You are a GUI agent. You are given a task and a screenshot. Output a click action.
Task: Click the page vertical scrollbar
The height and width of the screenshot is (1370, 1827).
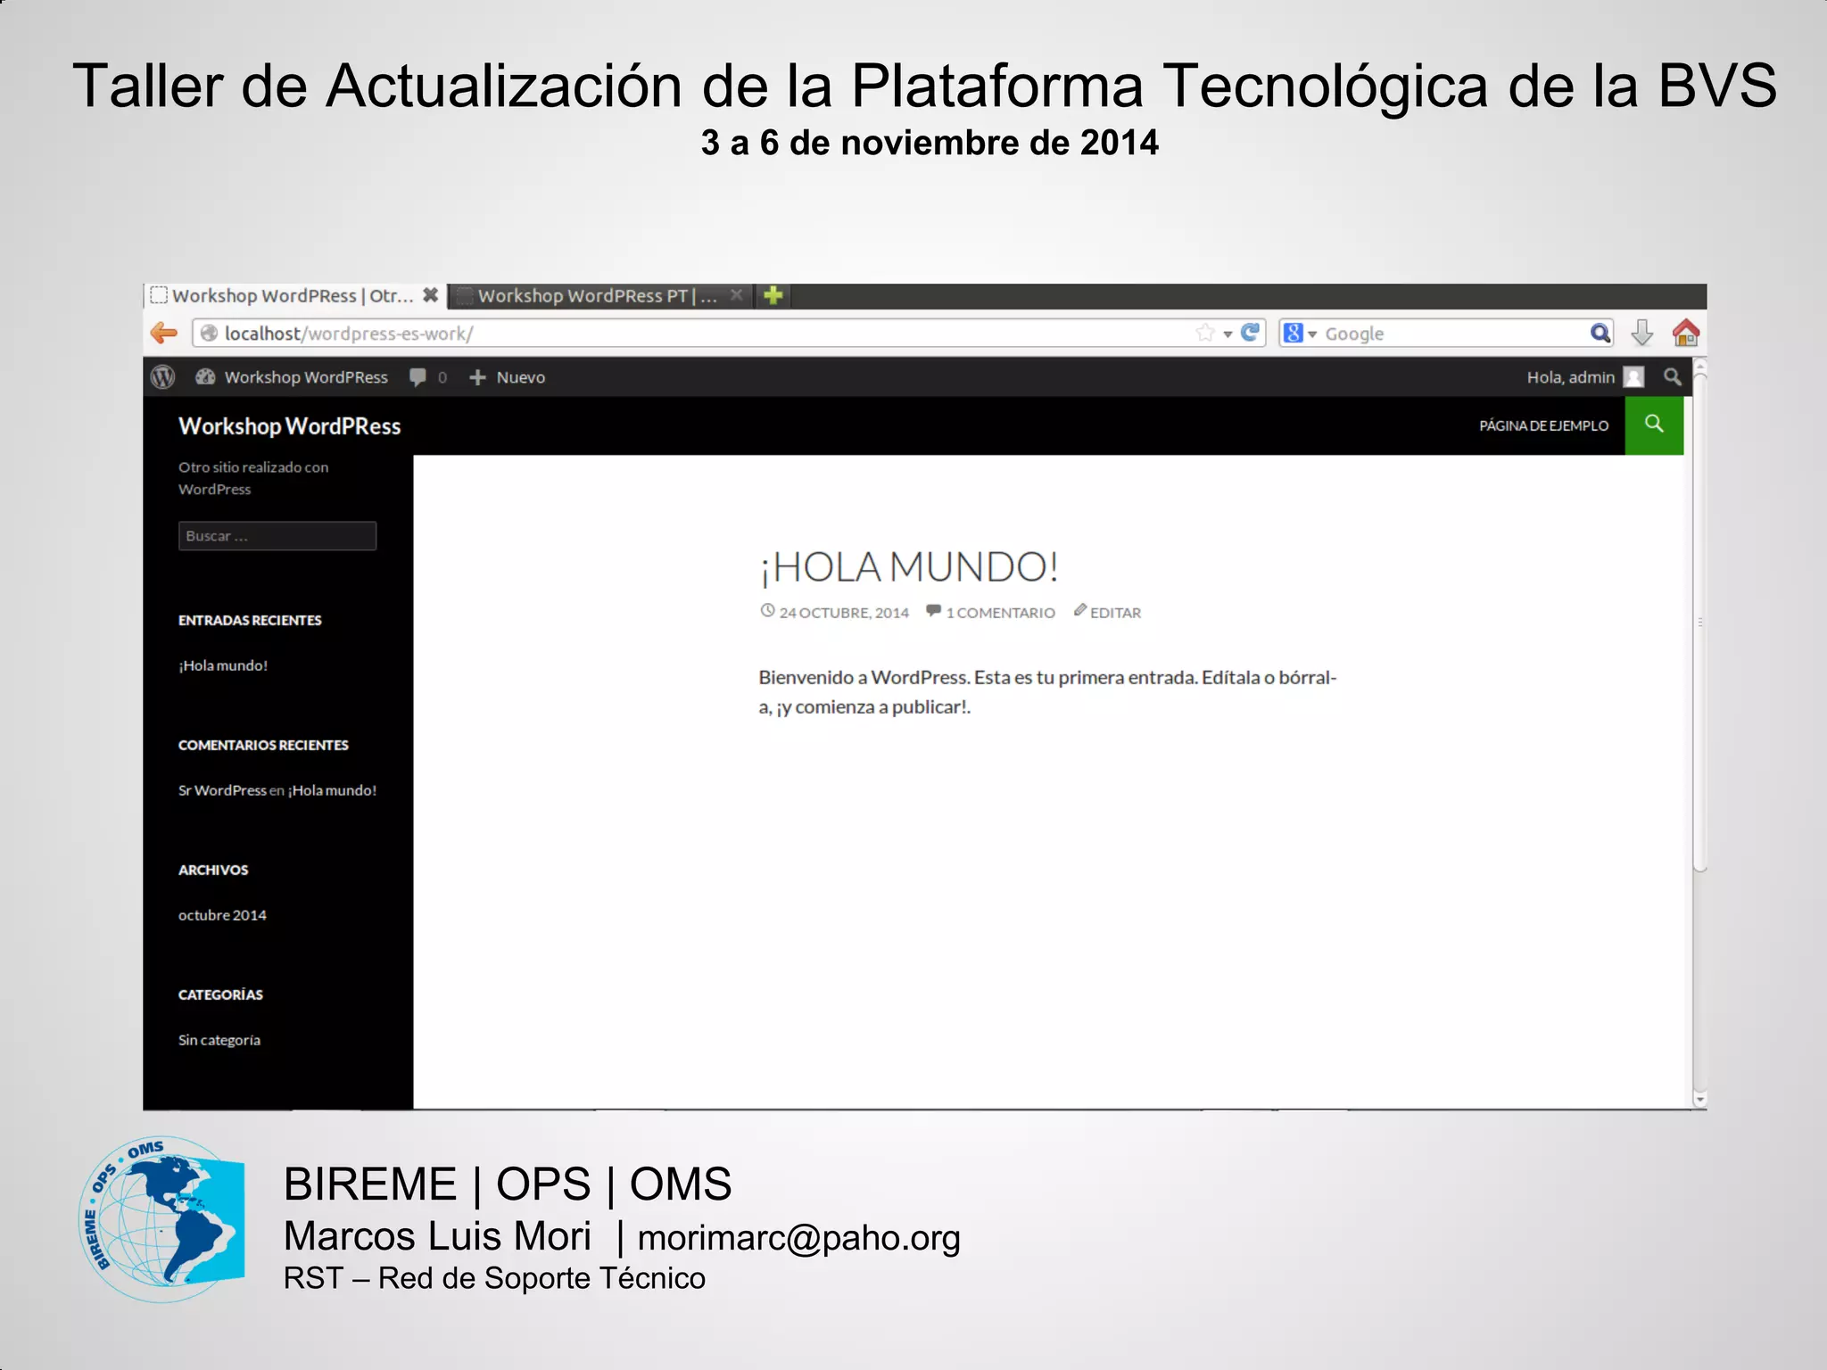pos(1699,624)
